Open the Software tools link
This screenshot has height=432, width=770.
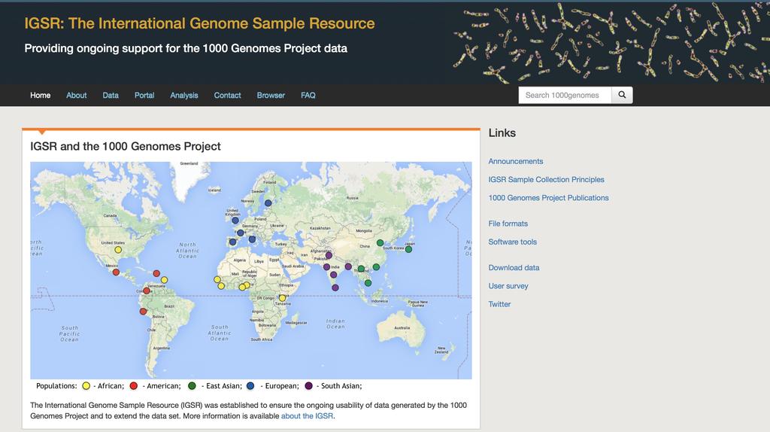[x=512, y=242]
